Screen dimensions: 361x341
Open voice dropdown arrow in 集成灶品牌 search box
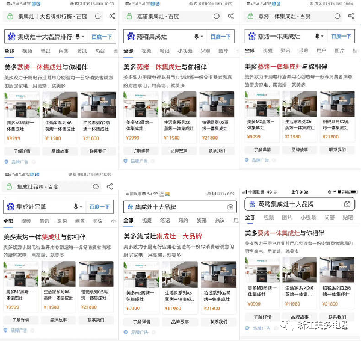tap(81, 207)
